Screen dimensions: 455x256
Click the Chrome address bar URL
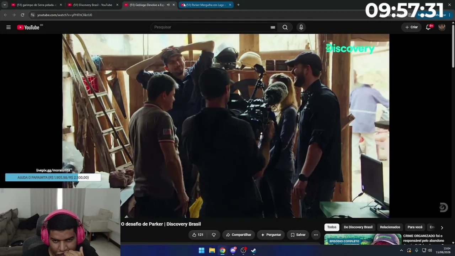[x=65, y=15]
